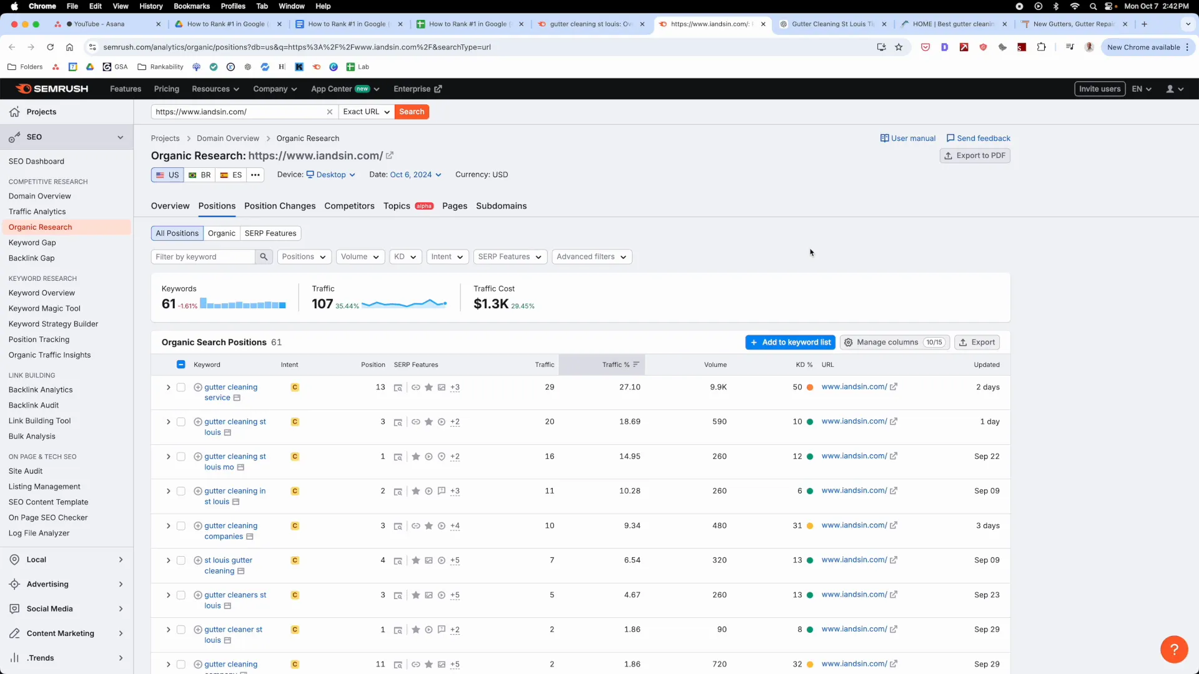Open SERP snapshot icon for 'gutter cleaning st louis'
This screenshot has width=1199, height=674.
coord(398,422)
